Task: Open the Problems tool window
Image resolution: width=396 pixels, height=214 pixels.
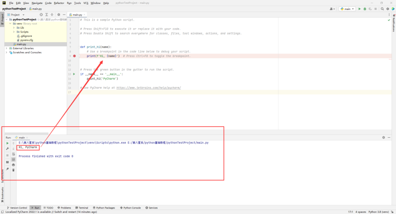Action: pos(64,208)
